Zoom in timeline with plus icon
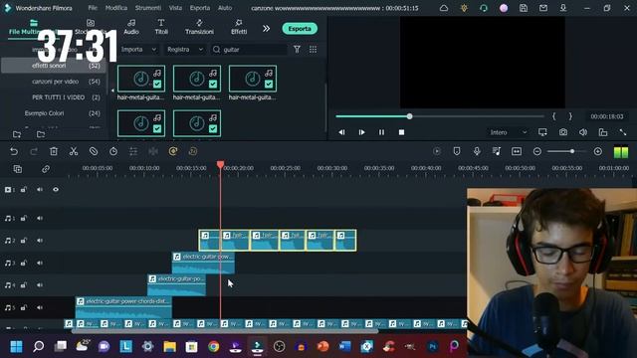Screen dimensions: 637x358 (597, 151)
